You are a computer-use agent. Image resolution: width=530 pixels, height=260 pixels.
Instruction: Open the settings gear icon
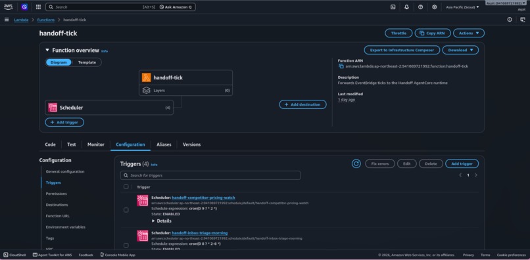[x=435, y=7]
